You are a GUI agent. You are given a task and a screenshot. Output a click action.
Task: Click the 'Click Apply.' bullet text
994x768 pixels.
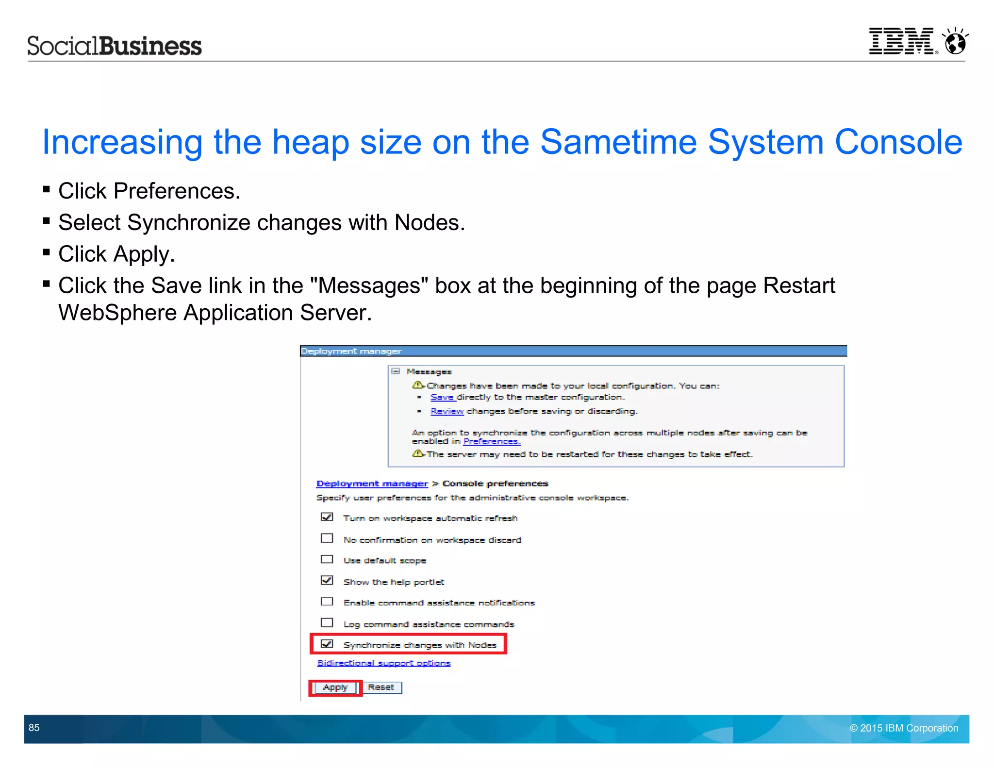(x=116, y=254)
